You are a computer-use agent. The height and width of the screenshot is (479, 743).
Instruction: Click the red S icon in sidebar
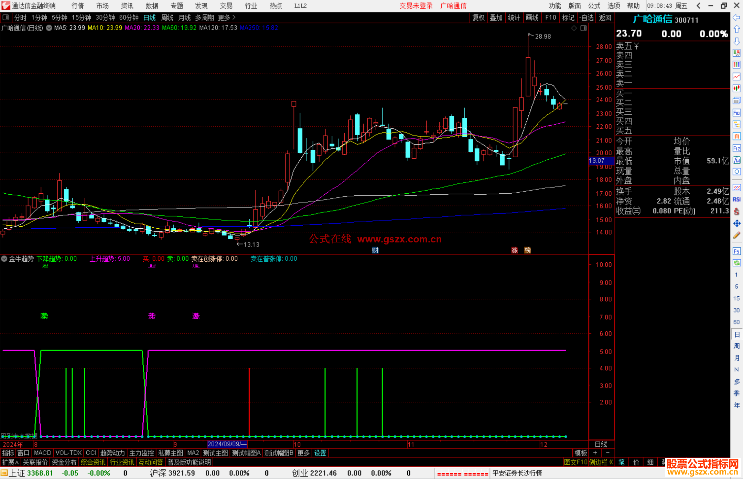tap(736, 212)
